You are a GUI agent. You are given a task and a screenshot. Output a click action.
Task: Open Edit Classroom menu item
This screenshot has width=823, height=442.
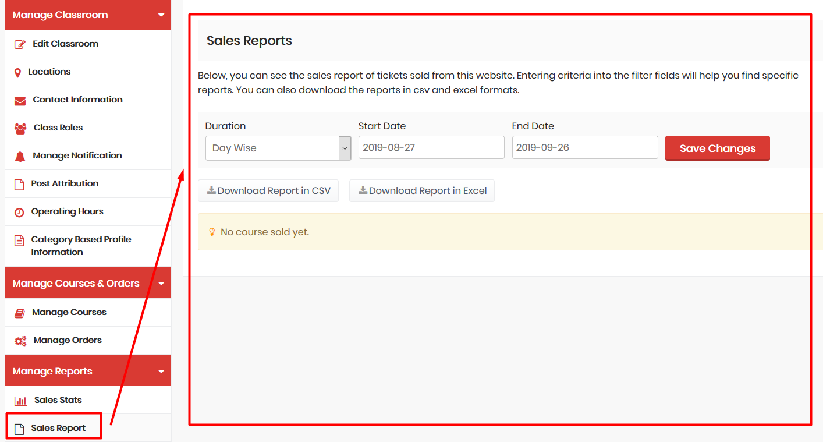(88, 44)
